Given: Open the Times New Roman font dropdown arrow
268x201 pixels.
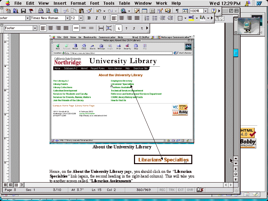Looking at the screenshot, I should click(x=67, y=18).
